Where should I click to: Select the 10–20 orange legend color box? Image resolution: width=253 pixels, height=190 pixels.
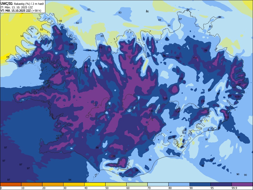[x=32, y=184]
